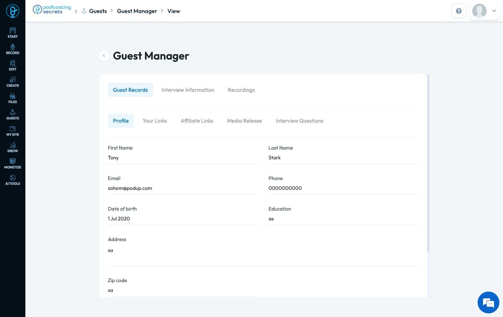The height and width of the screenshot is (317, 503).
Task: Click the First Name value Tony
Action: [113, 158]
